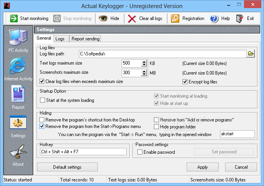
Task: Toggle Hide at start up checkbox
Action: point(156,103)
